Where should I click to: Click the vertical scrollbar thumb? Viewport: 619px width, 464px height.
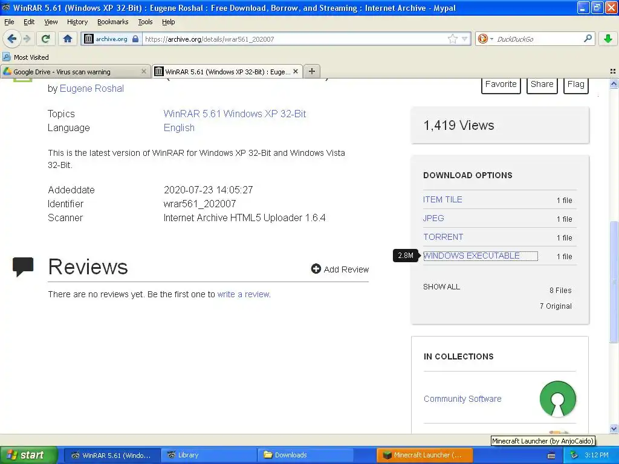point(614,282)
